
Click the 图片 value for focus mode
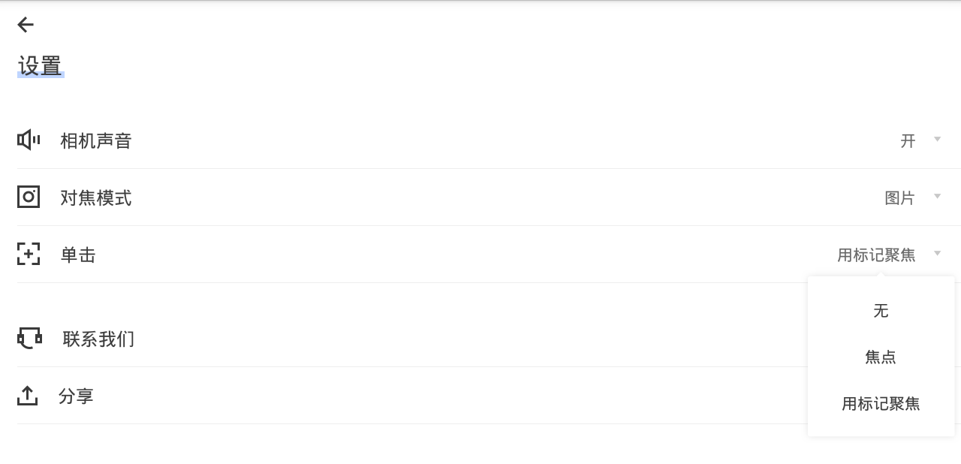(x=900, y=198)
